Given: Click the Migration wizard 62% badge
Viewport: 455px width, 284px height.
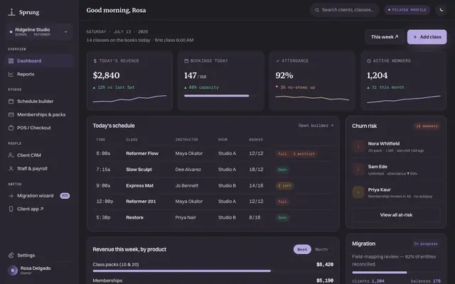Looking at the screenshot, I should [x=65, y=196].
